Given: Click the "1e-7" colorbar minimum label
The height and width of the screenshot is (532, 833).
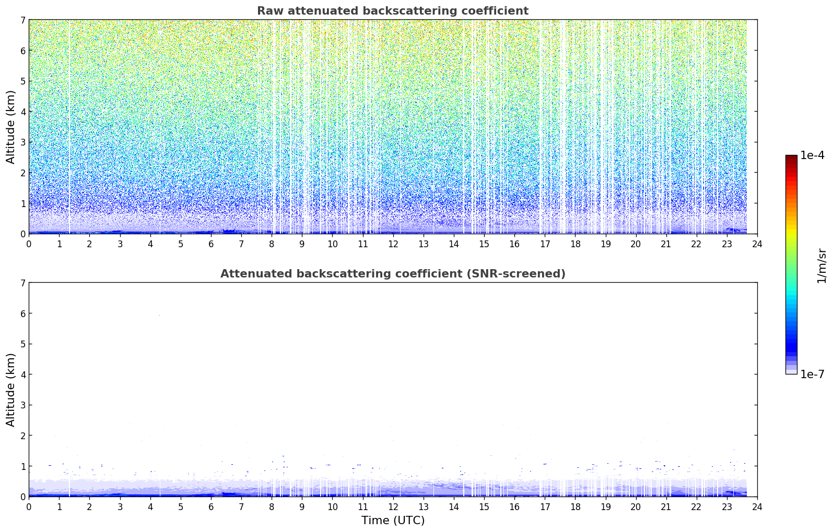Looking at the screenshot, I should click(x=812, y=374).
